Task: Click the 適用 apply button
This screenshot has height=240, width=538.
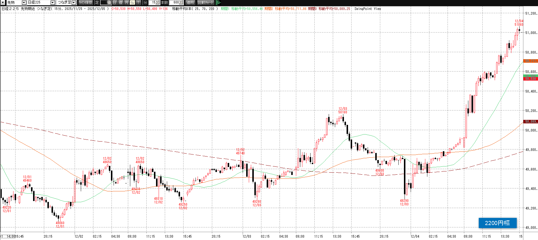Action: point(190,3)
